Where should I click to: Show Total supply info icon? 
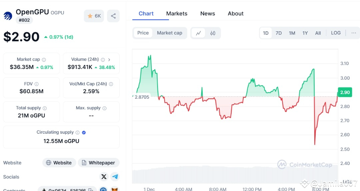point(45,108)
